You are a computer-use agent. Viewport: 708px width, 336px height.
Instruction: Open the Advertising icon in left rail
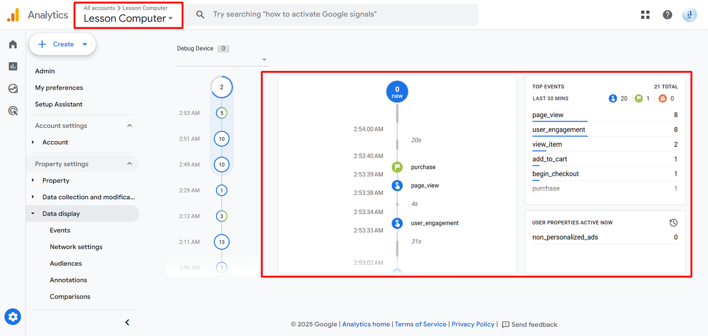pyautogui.click(x=13, y=111)
